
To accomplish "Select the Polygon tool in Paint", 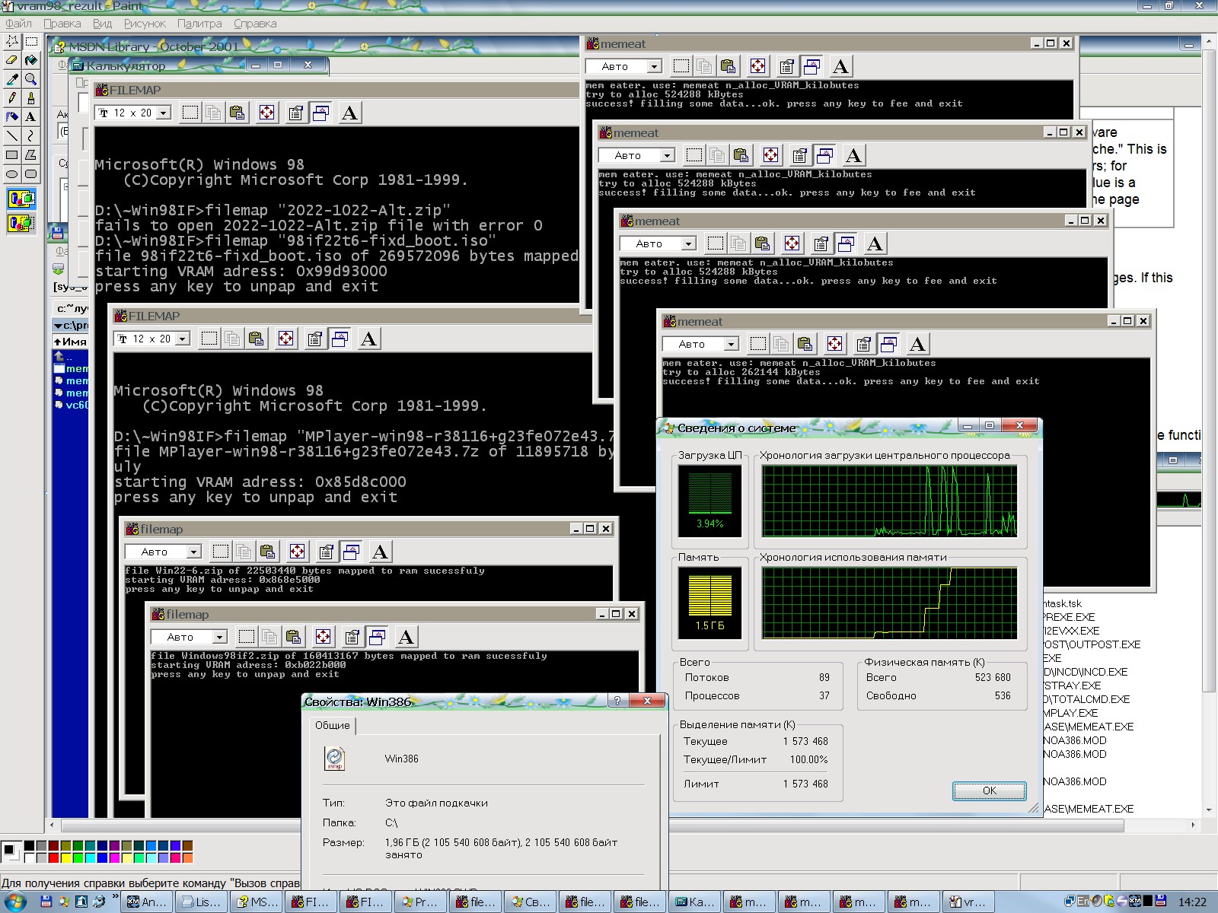I will [x=31, y=155].
